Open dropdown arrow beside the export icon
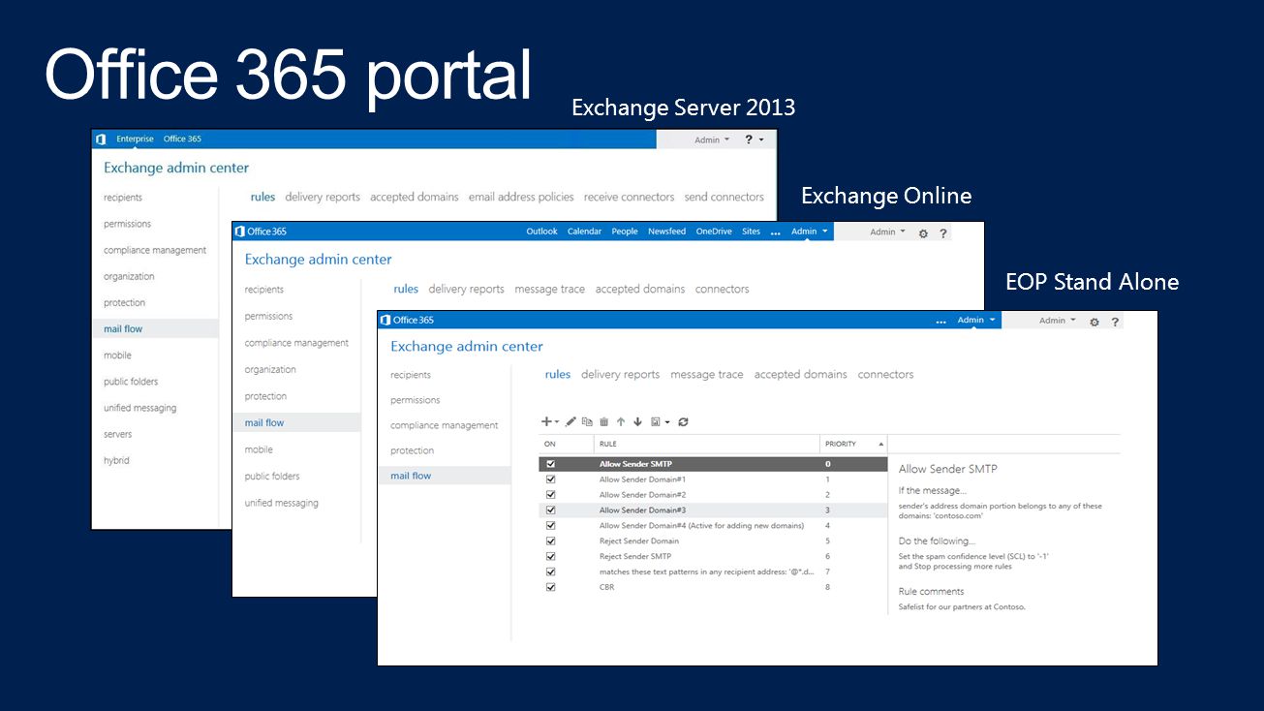Viewport: 1264px width, 711px height. click(667, 423)
